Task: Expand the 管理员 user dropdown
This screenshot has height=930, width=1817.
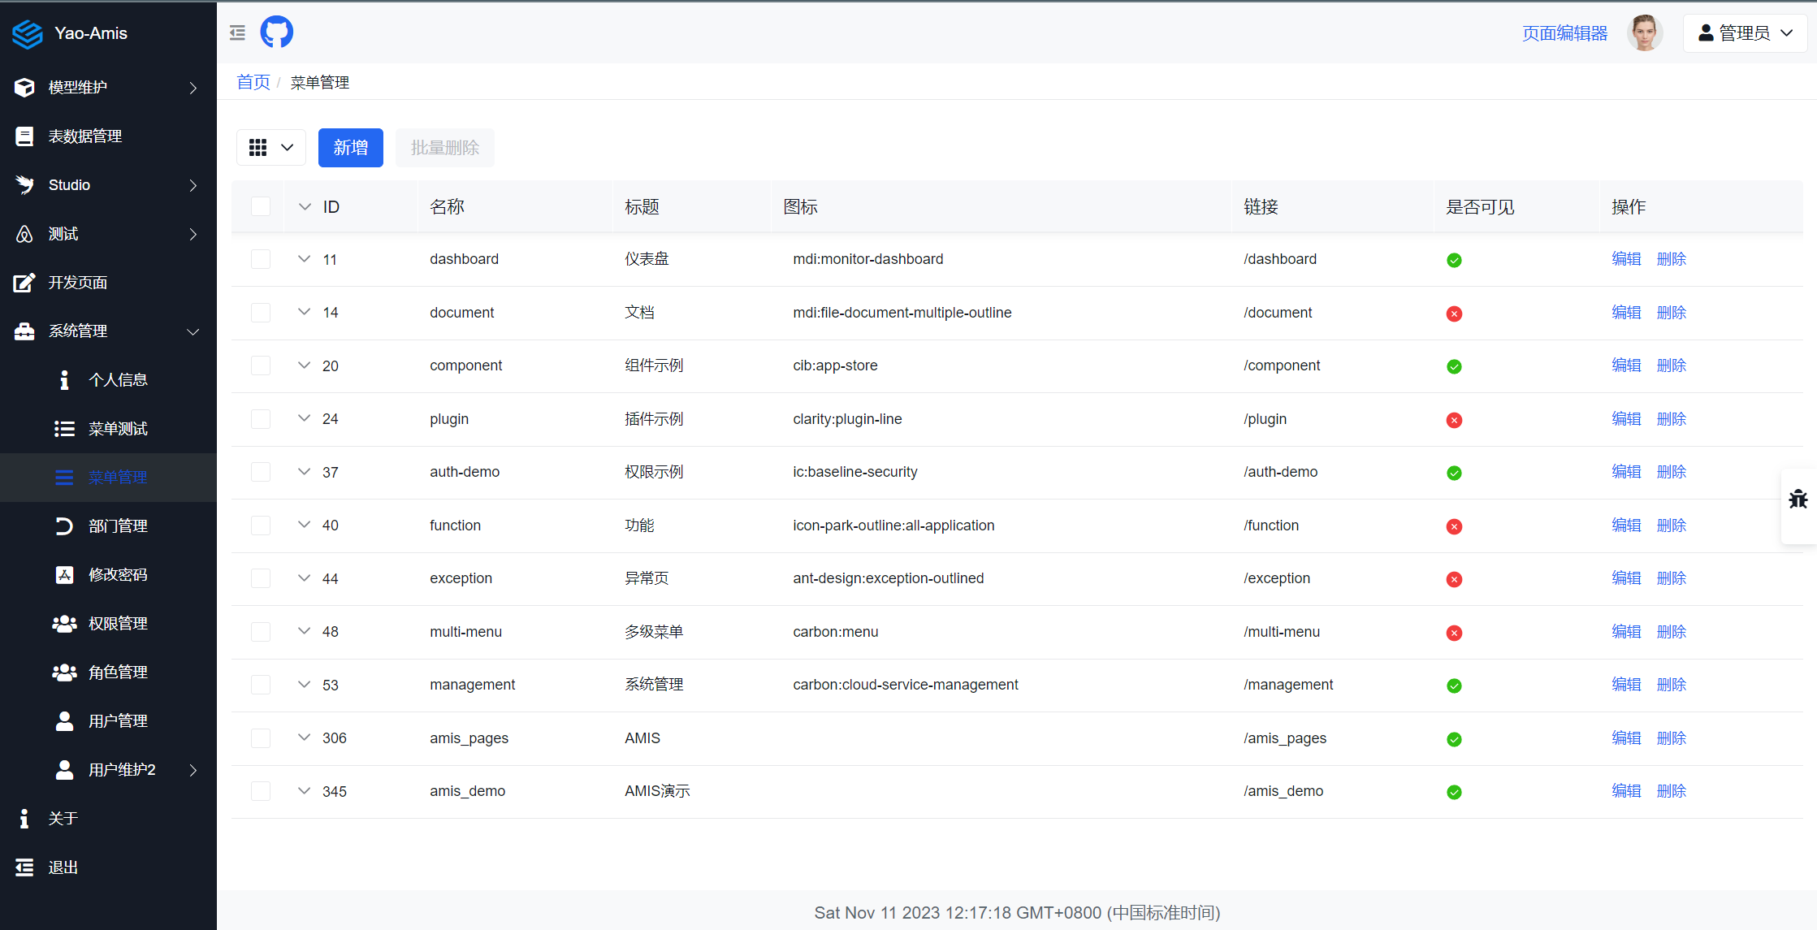Action: coord(1745,33)
